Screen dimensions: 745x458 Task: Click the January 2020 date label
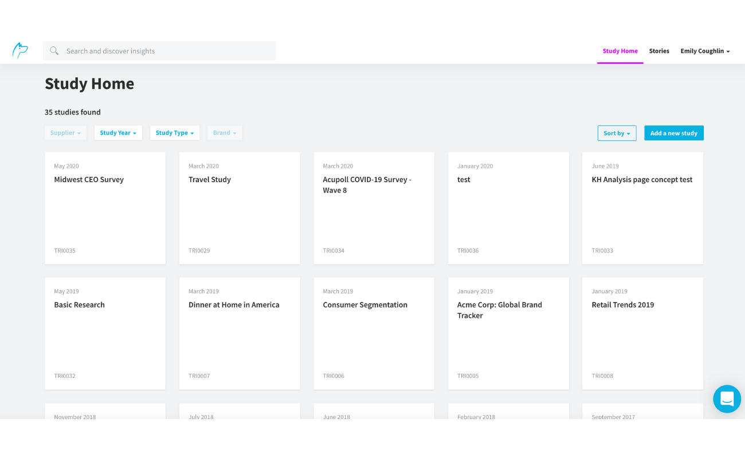click(x=475, y=166)
